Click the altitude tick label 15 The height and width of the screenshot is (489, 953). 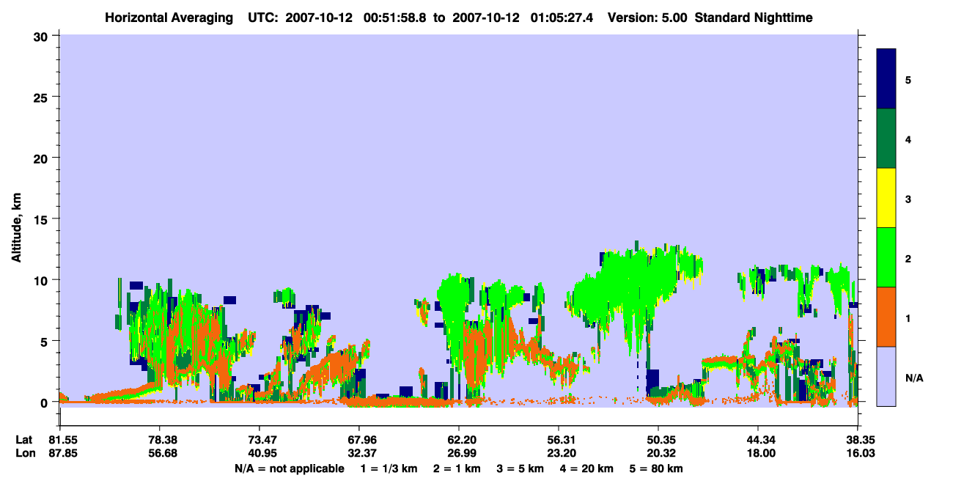(x=42, y=219)
